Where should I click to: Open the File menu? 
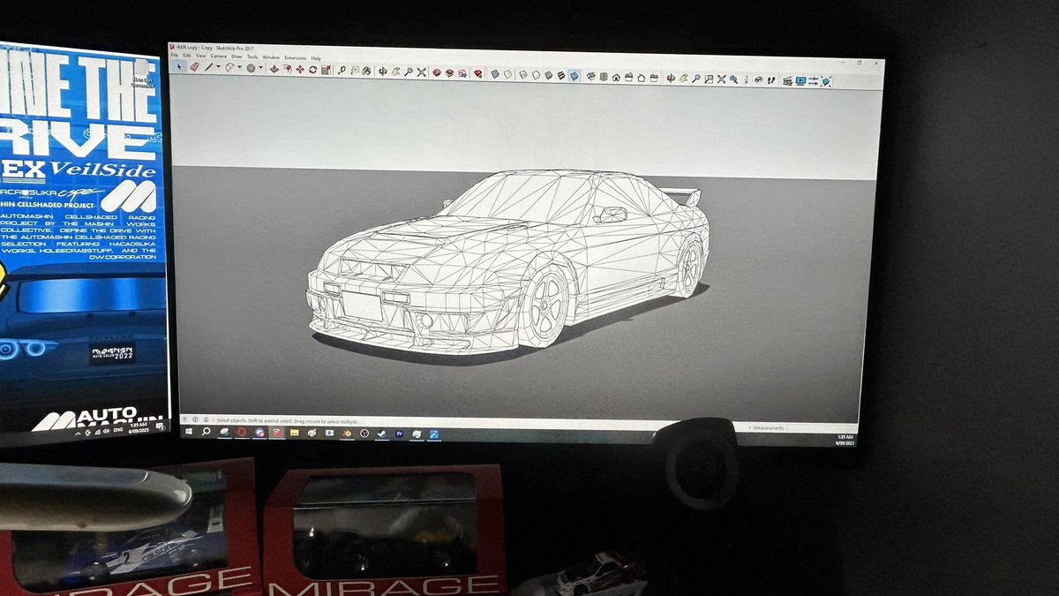174,55
